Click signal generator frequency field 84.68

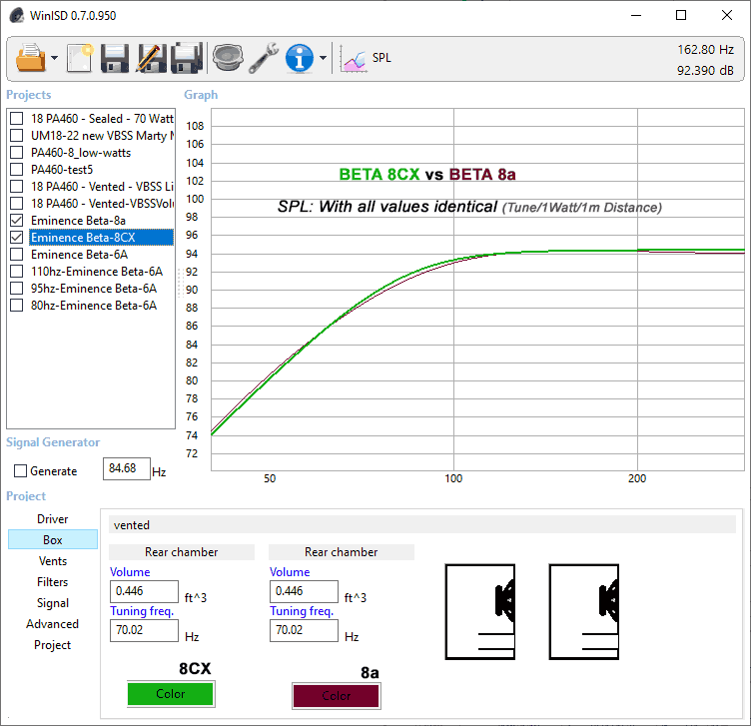tap(127, 468)
